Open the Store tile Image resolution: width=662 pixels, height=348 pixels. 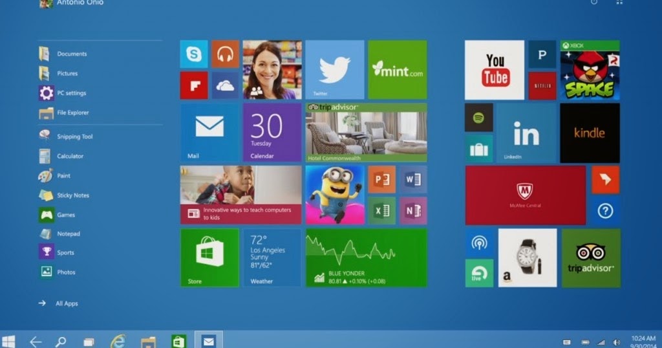[209, 257]
